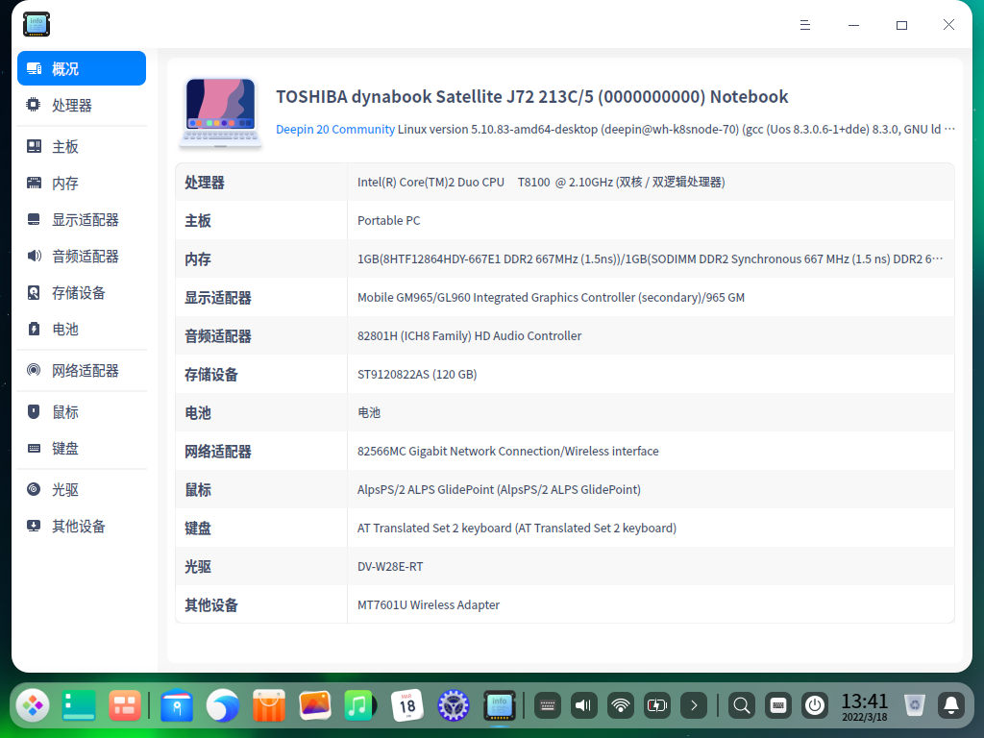Select 键盘 in the sidebar
Image resolution: width=984 pixels, height=738 pixels.
tap(82, 448)
